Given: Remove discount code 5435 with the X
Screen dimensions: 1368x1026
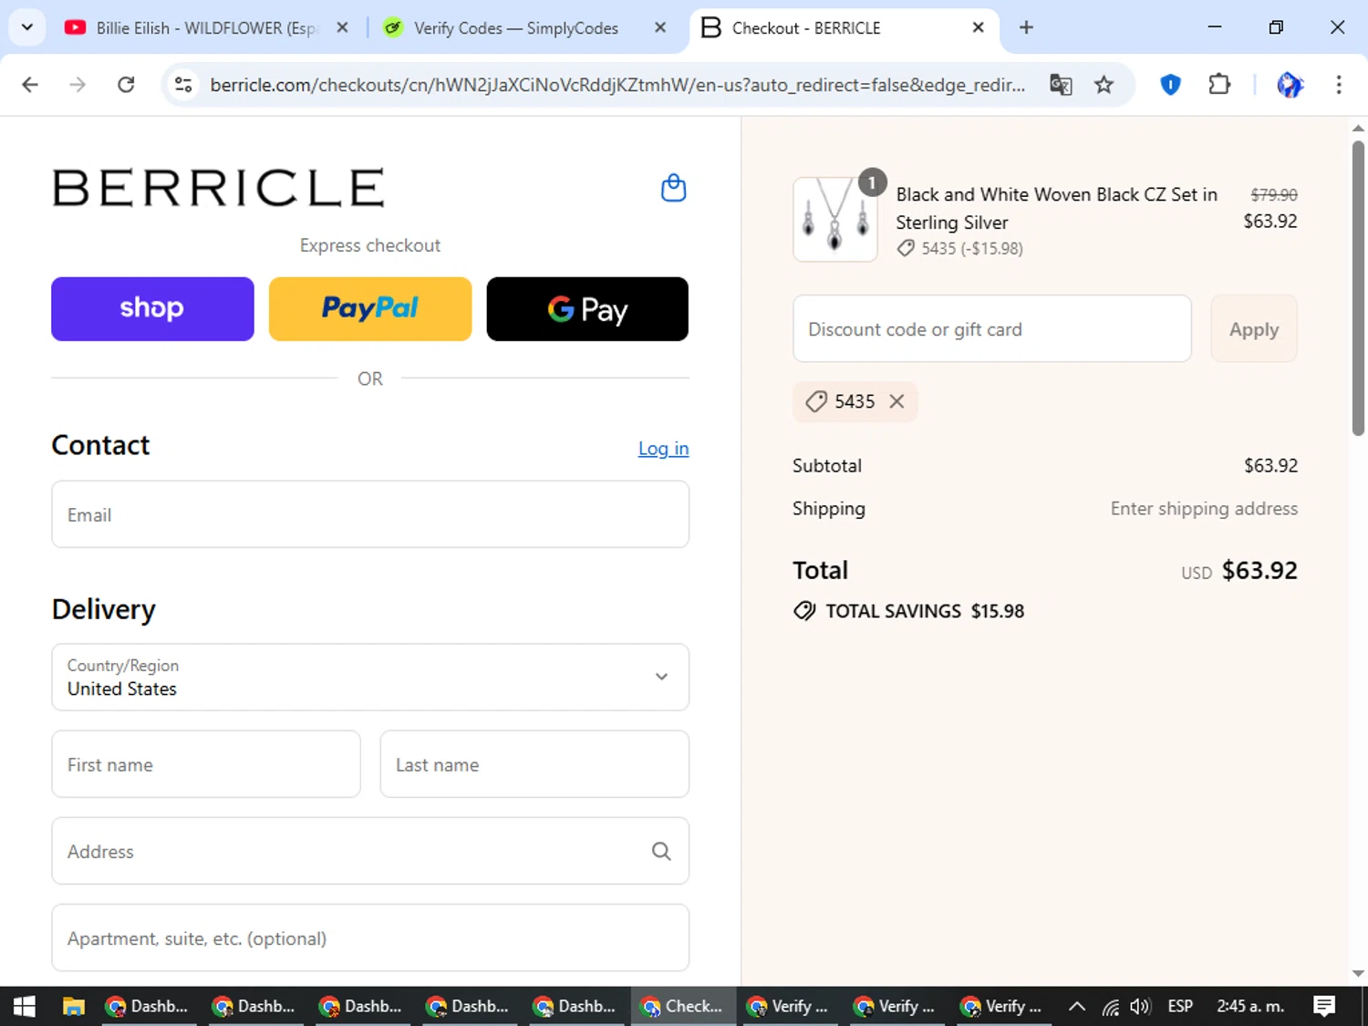Looking at the screenshot, I should tap(897, 401).
